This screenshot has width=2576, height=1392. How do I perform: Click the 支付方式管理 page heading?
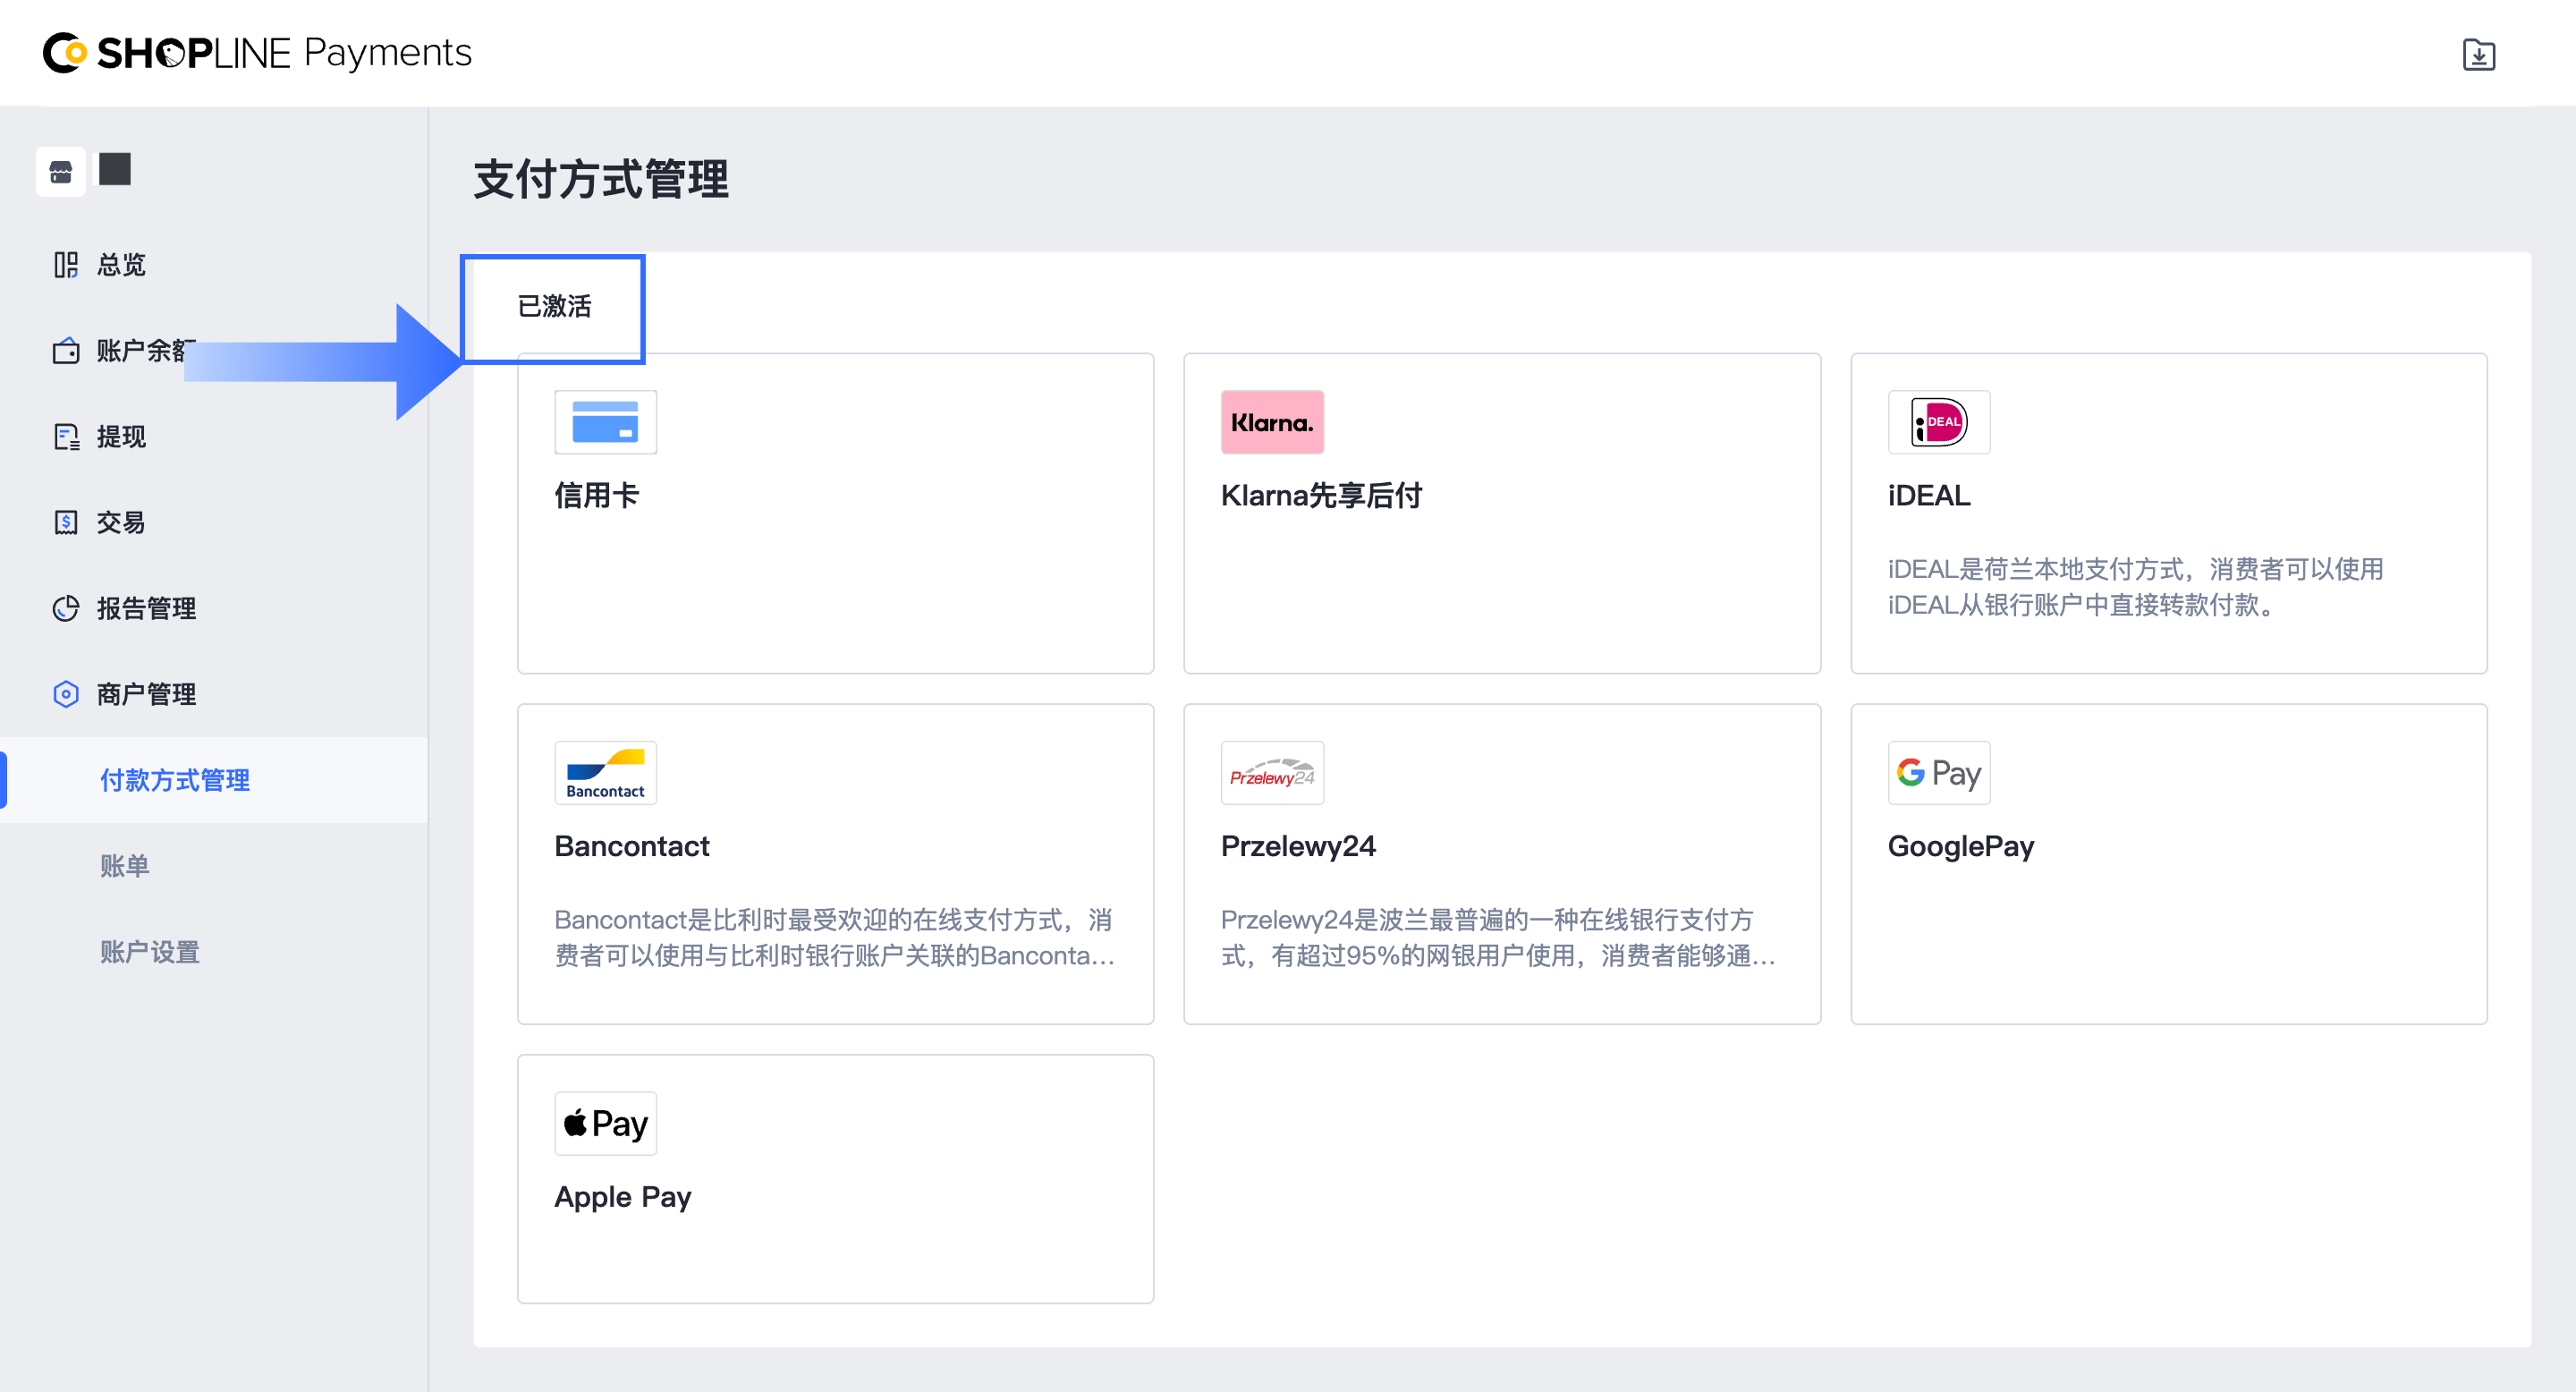601,180
